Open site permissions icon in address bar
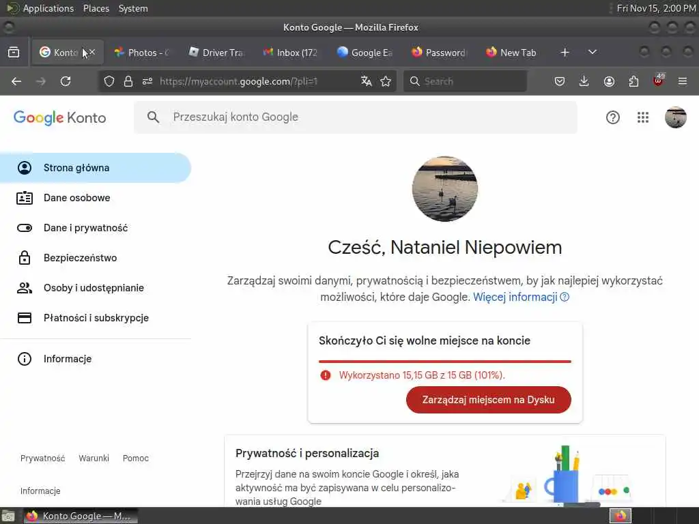Viewport: 699px width, 524px height. pos(147,81)
